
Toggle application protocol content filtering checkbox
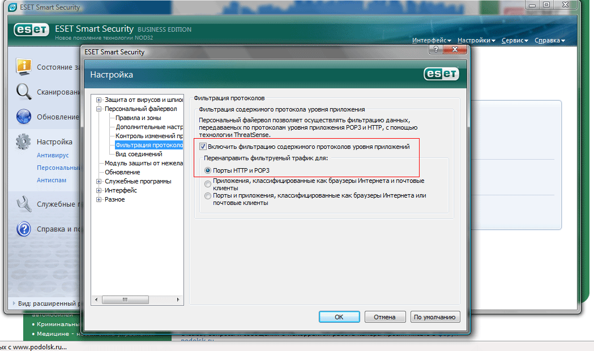(203, 147)
